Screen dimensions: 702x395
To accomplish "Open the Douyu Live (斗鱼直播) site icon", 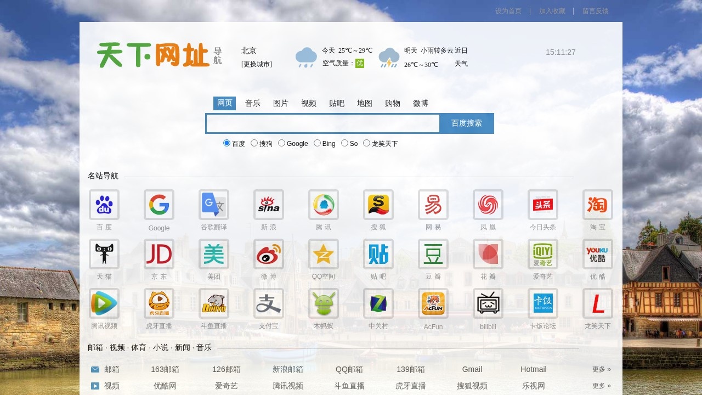I will 214,303.
